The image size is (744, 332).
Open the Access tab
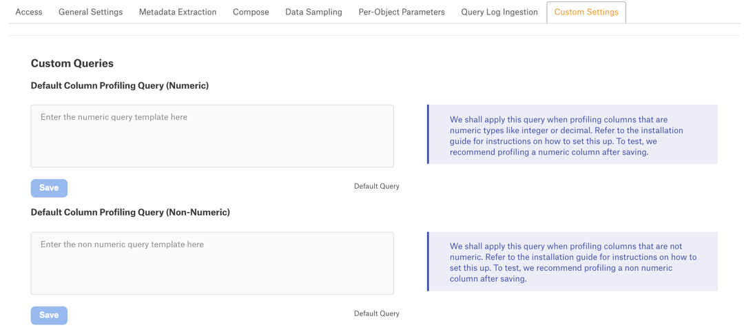coord(29,12)
